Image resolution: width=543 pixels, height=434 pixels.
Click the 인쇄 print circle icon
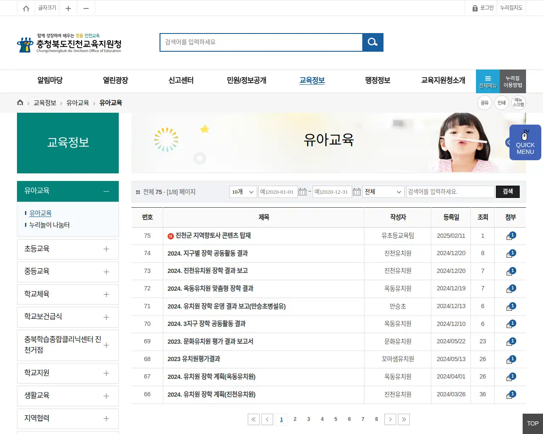pyautogui.click(x=501, y=103)
